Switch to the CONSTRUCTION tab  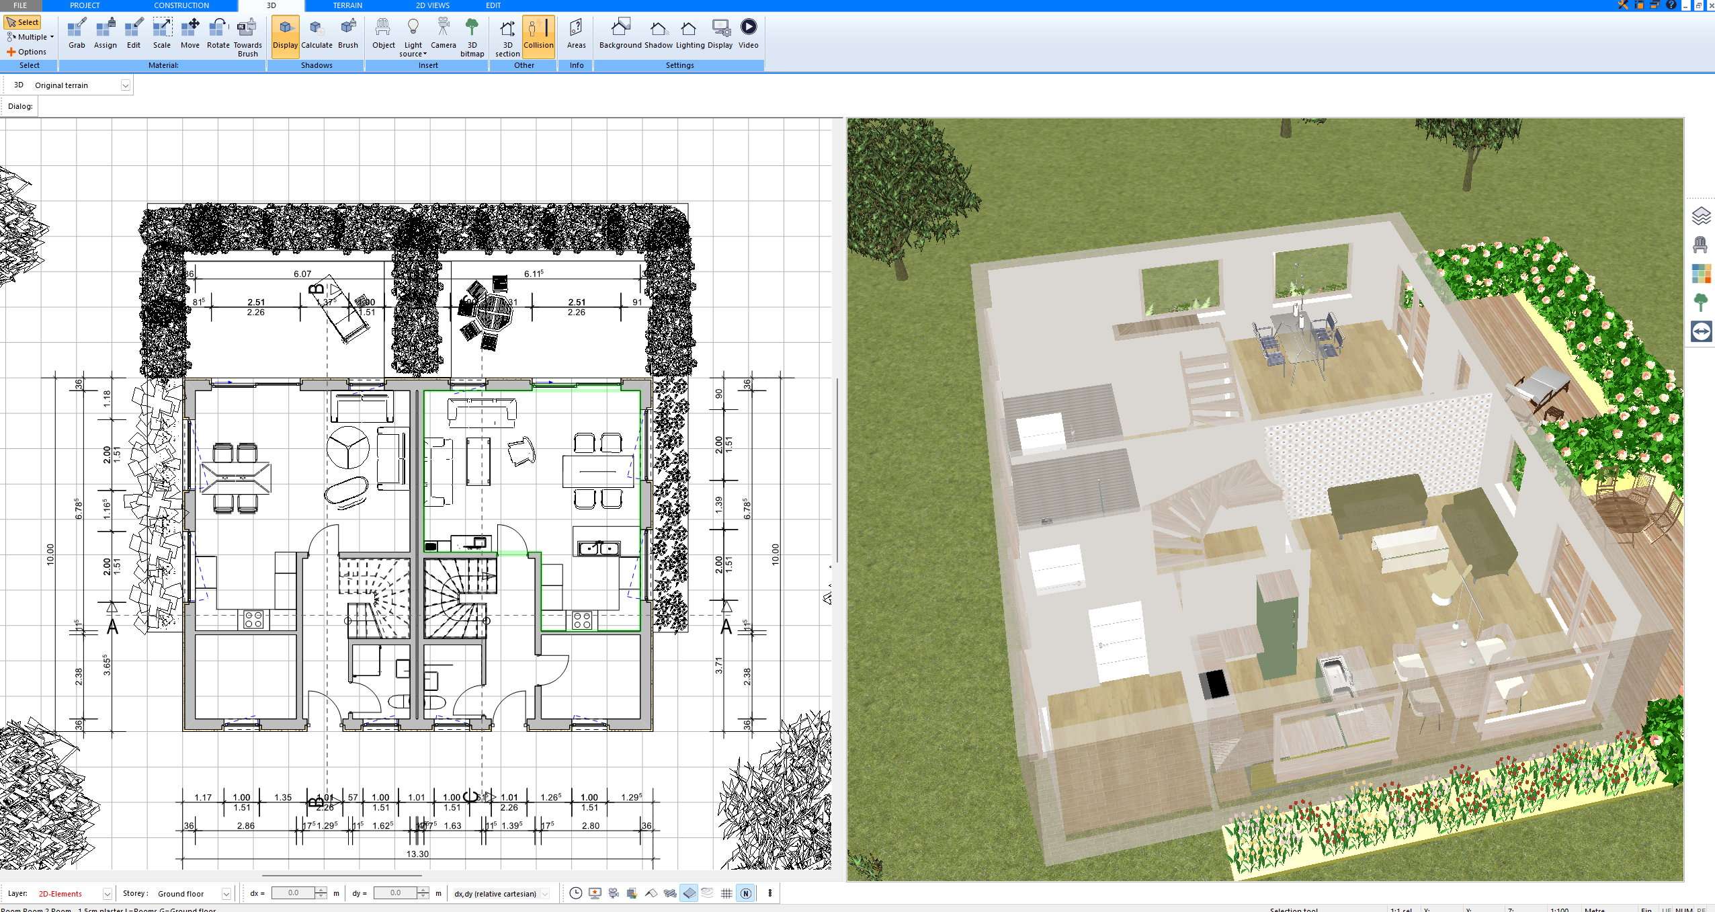pyautogui.click(x=181, y=5)
